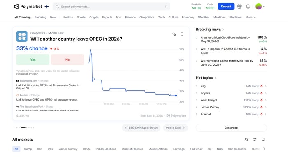288x158 pixels.
Task: Click the flame icon beside West Bengal
Action: click(262, 100)
